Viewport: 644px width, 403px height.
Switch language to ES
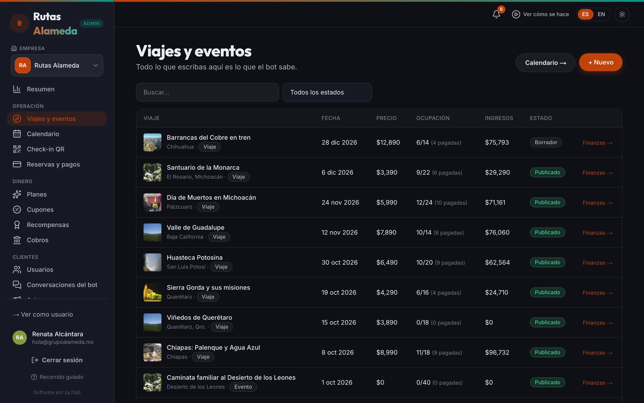(x=585, y=14)
